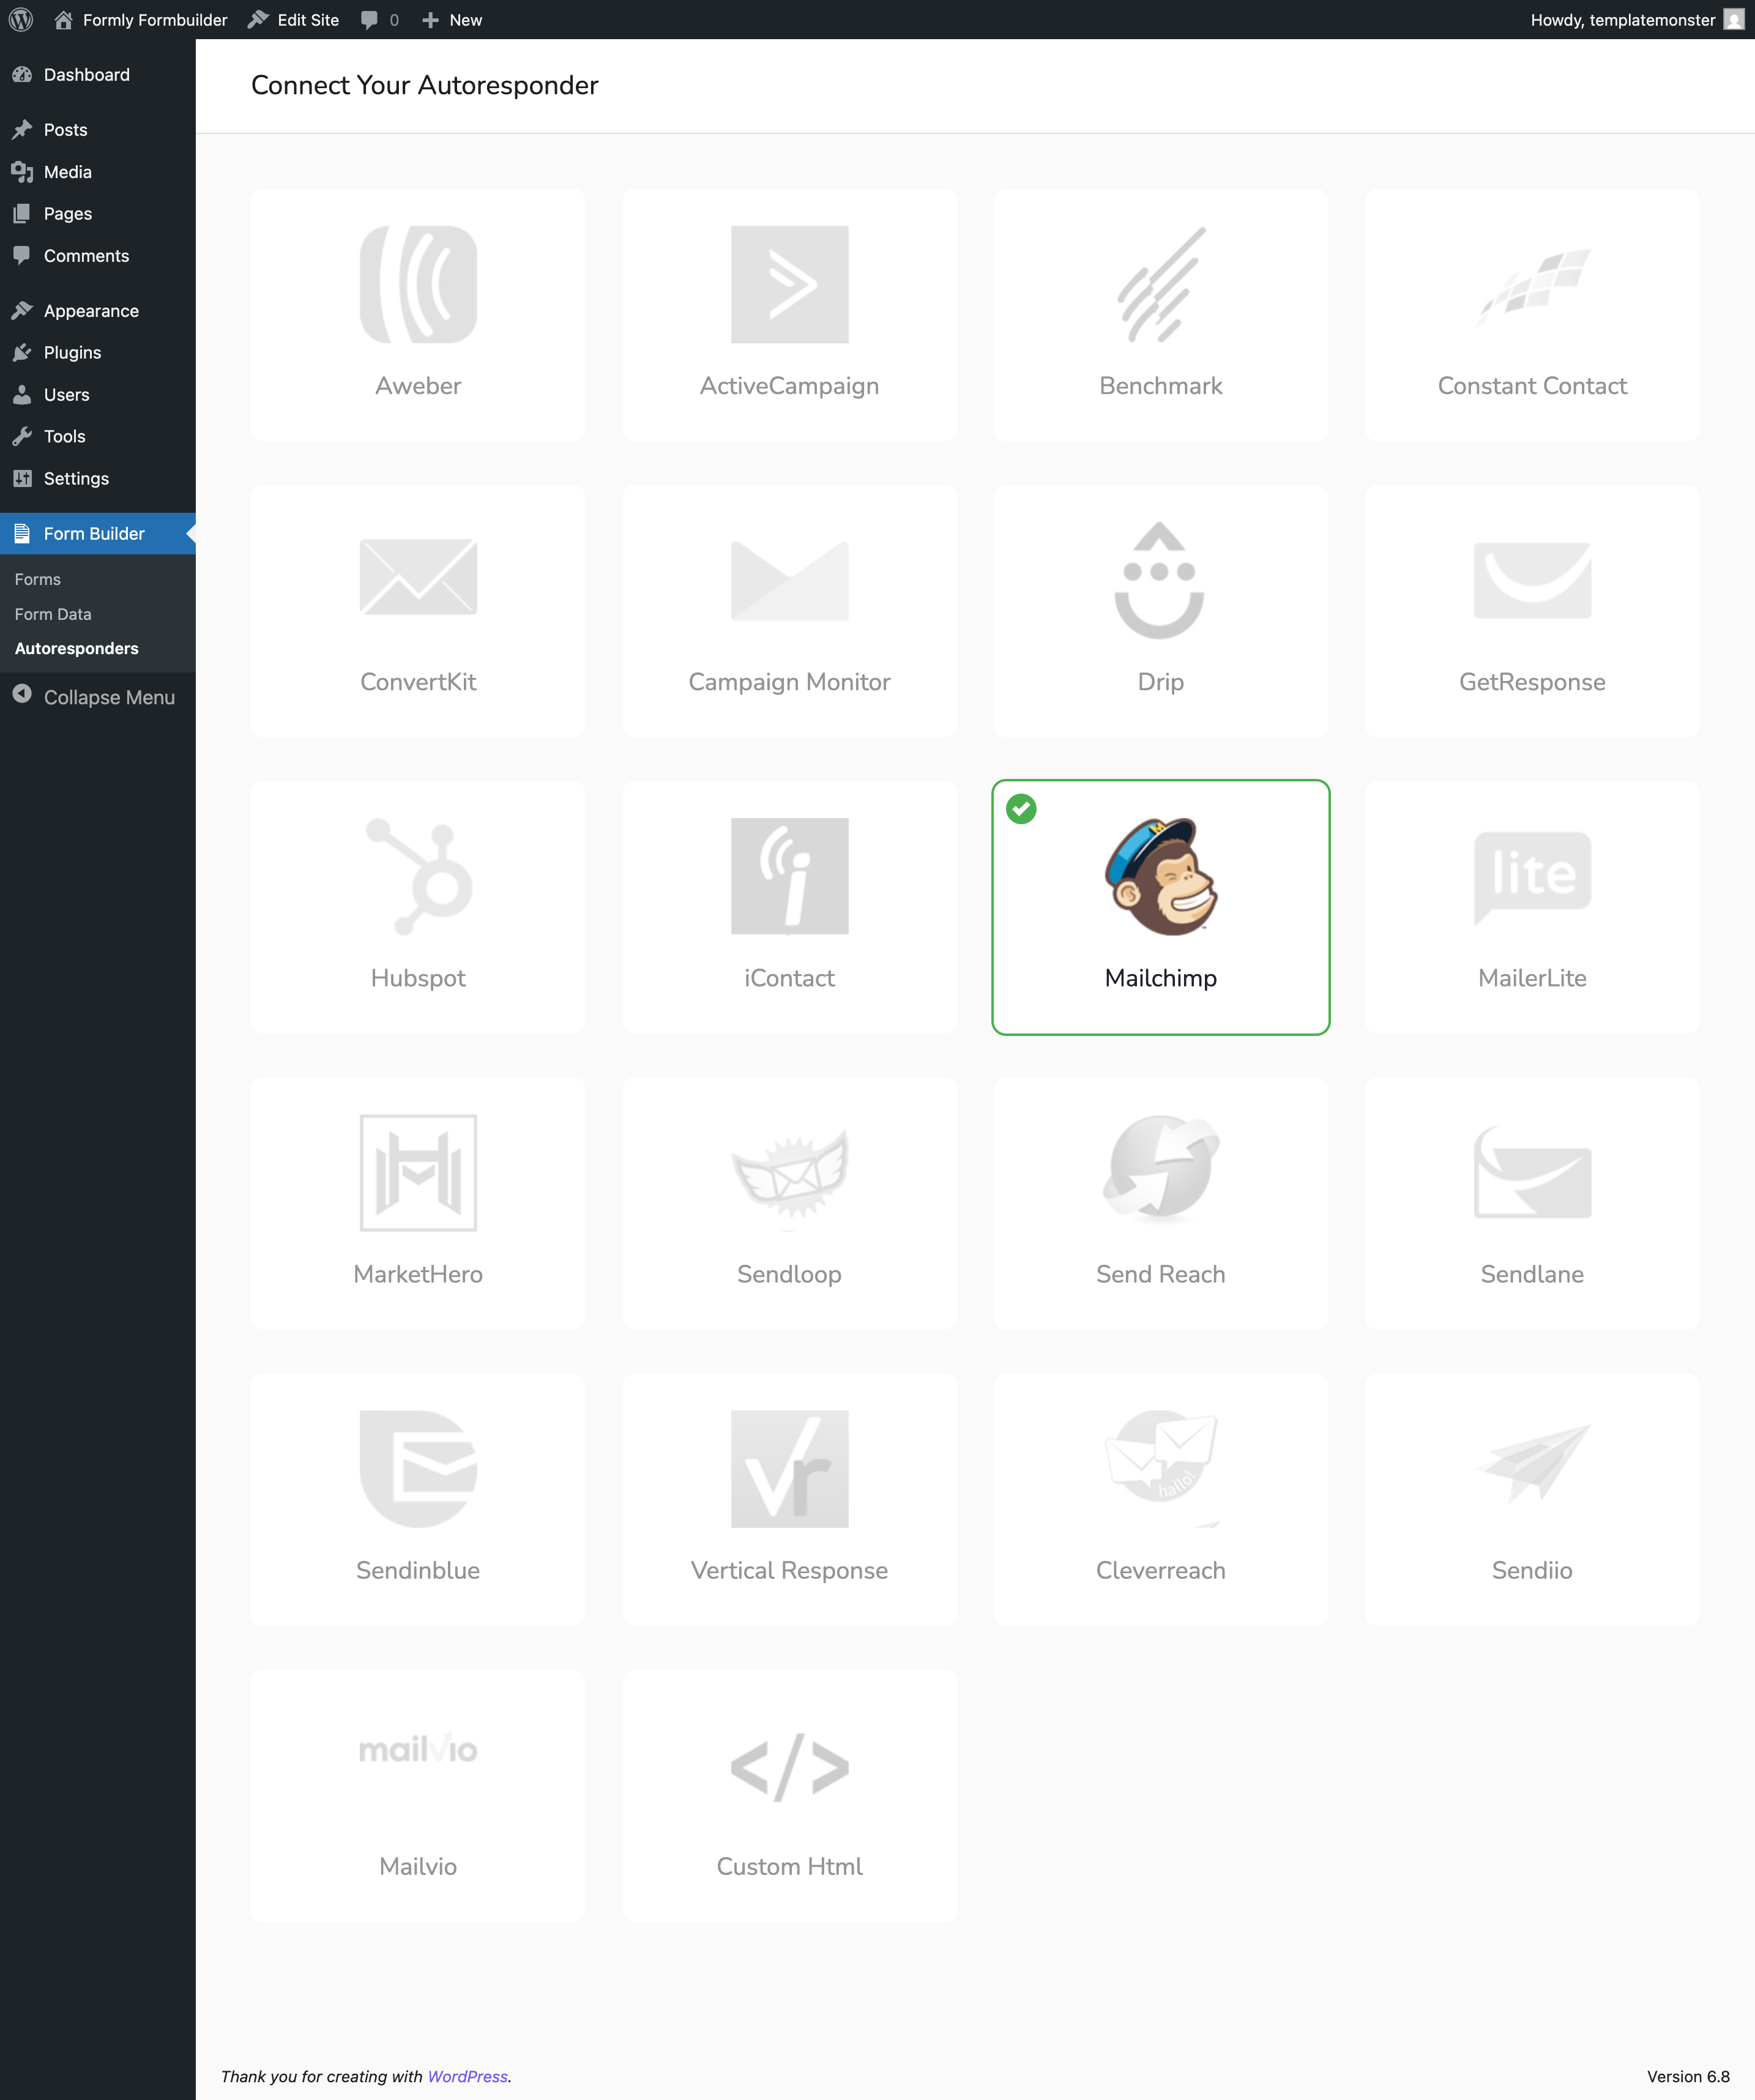Click the GetResponse label text

point(1532,682)
